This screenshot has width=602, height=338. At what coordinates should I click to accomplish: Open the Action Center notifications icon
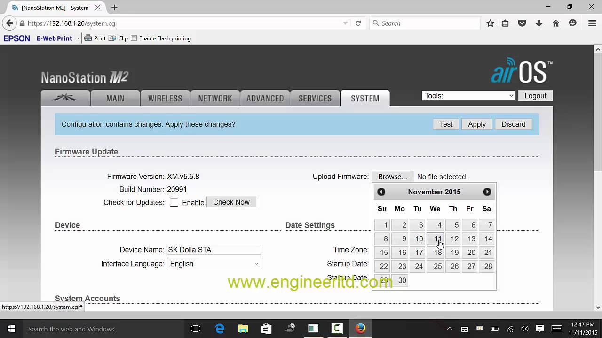coord(540,329)
